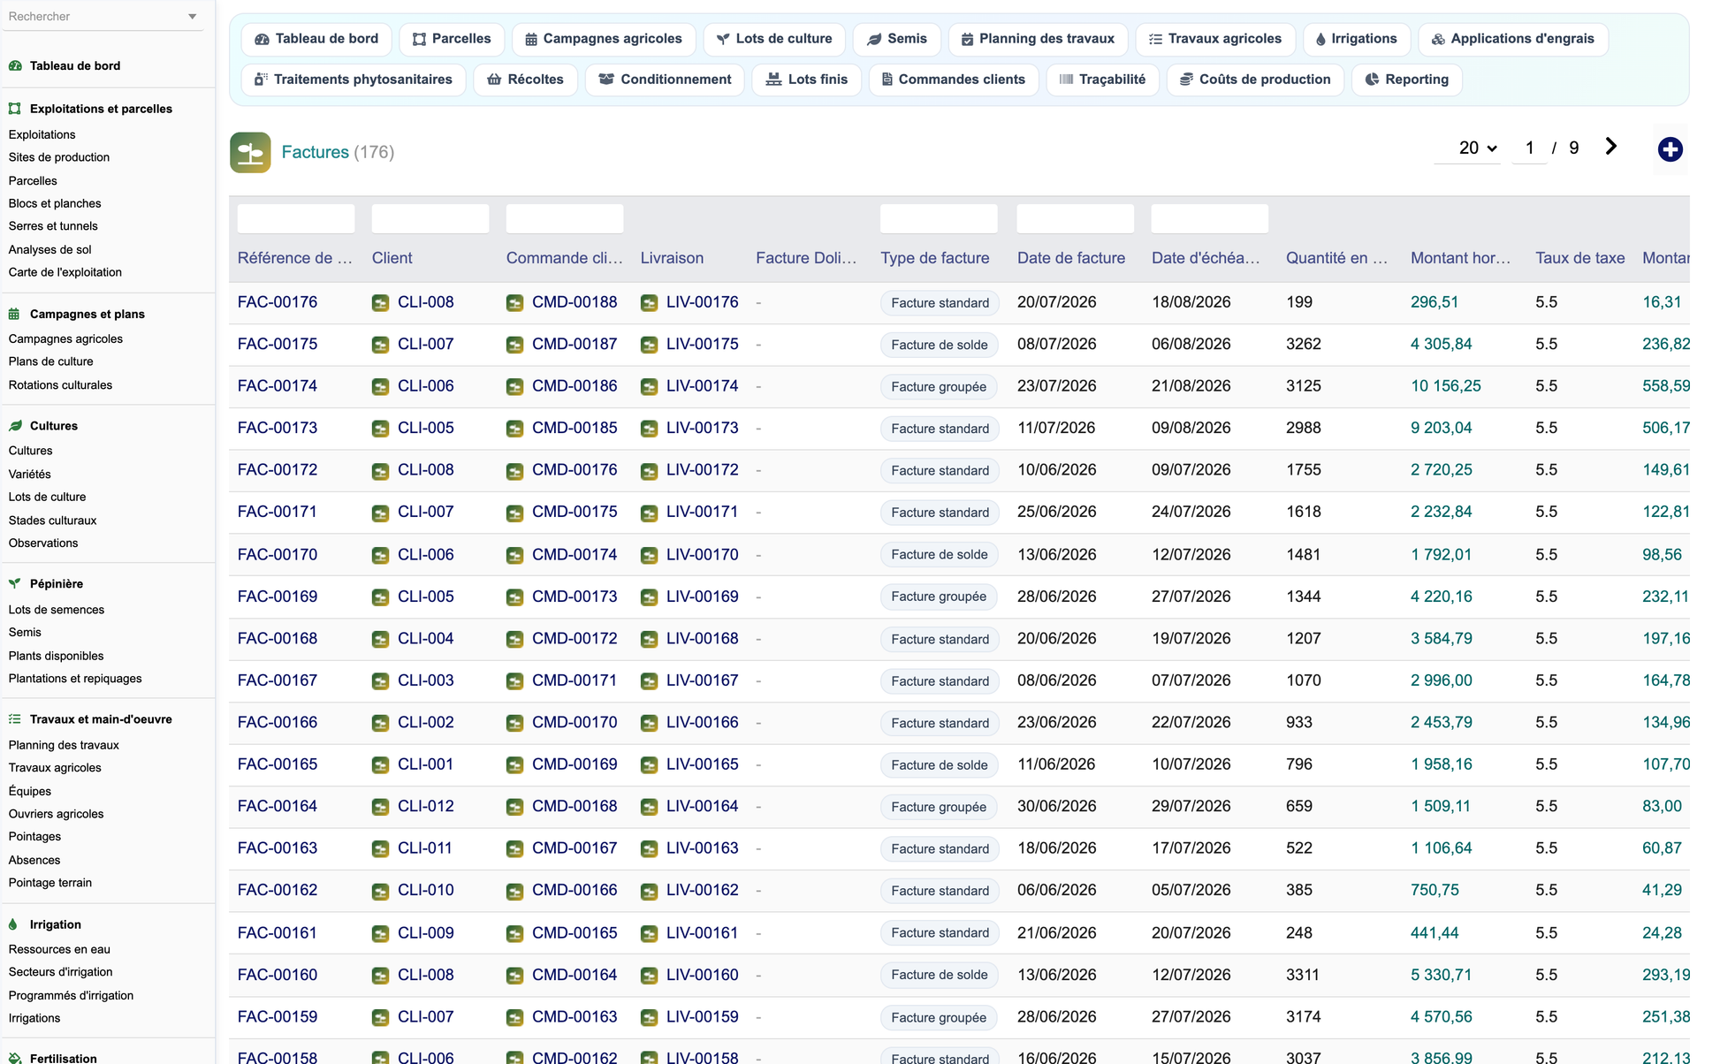Screen dimensions: 1720x1064
Task: Click the Pépinière seedling icon in sidebar
Action: point(15,584)
